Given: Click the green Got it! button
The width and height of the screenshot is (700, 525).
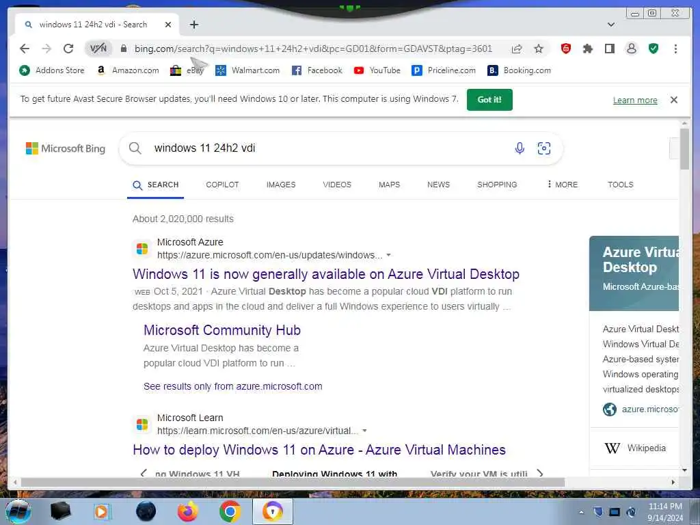Looking at the screenshot, I should pyautogui.click(x=489, y=100).
